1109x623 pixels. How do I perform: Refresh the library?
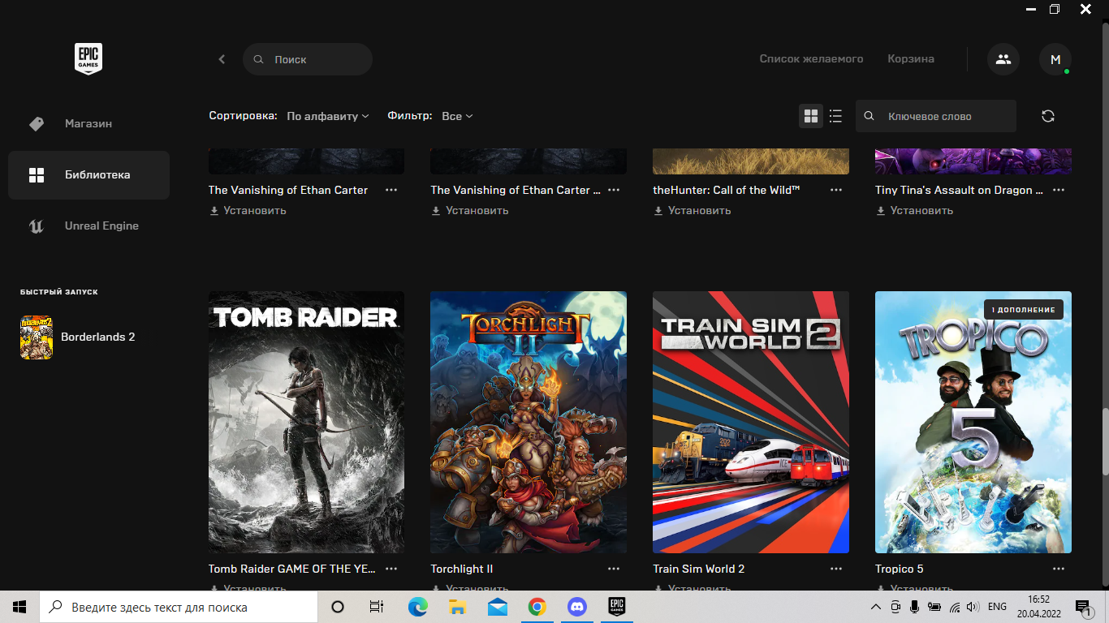(x=1048, y=116)
